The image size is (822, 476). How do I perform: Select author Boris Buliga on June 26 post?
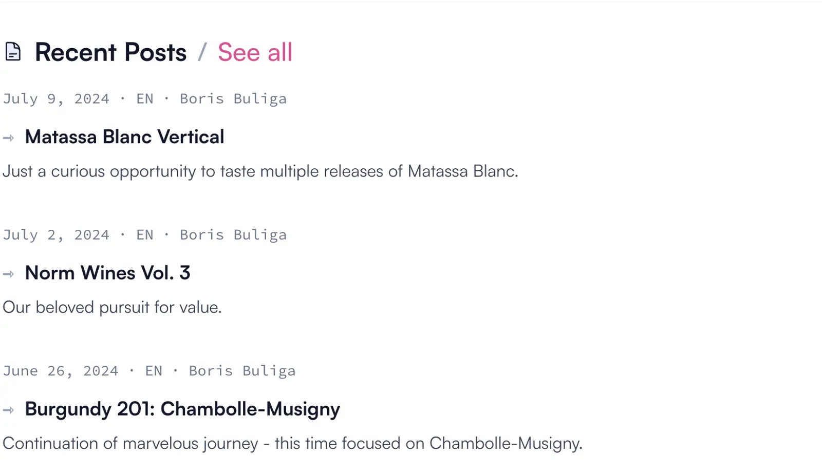click(242, 370)
